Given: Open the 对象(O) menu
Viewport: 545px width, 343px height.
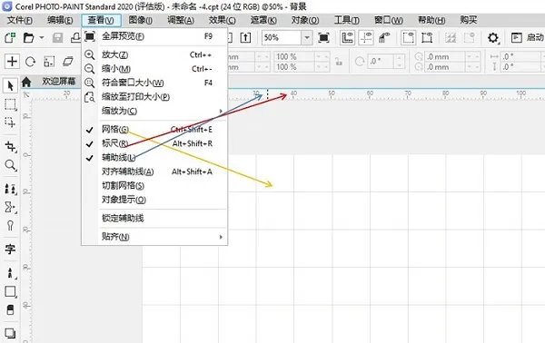Looking at the screenshot, I should [305, 20].
